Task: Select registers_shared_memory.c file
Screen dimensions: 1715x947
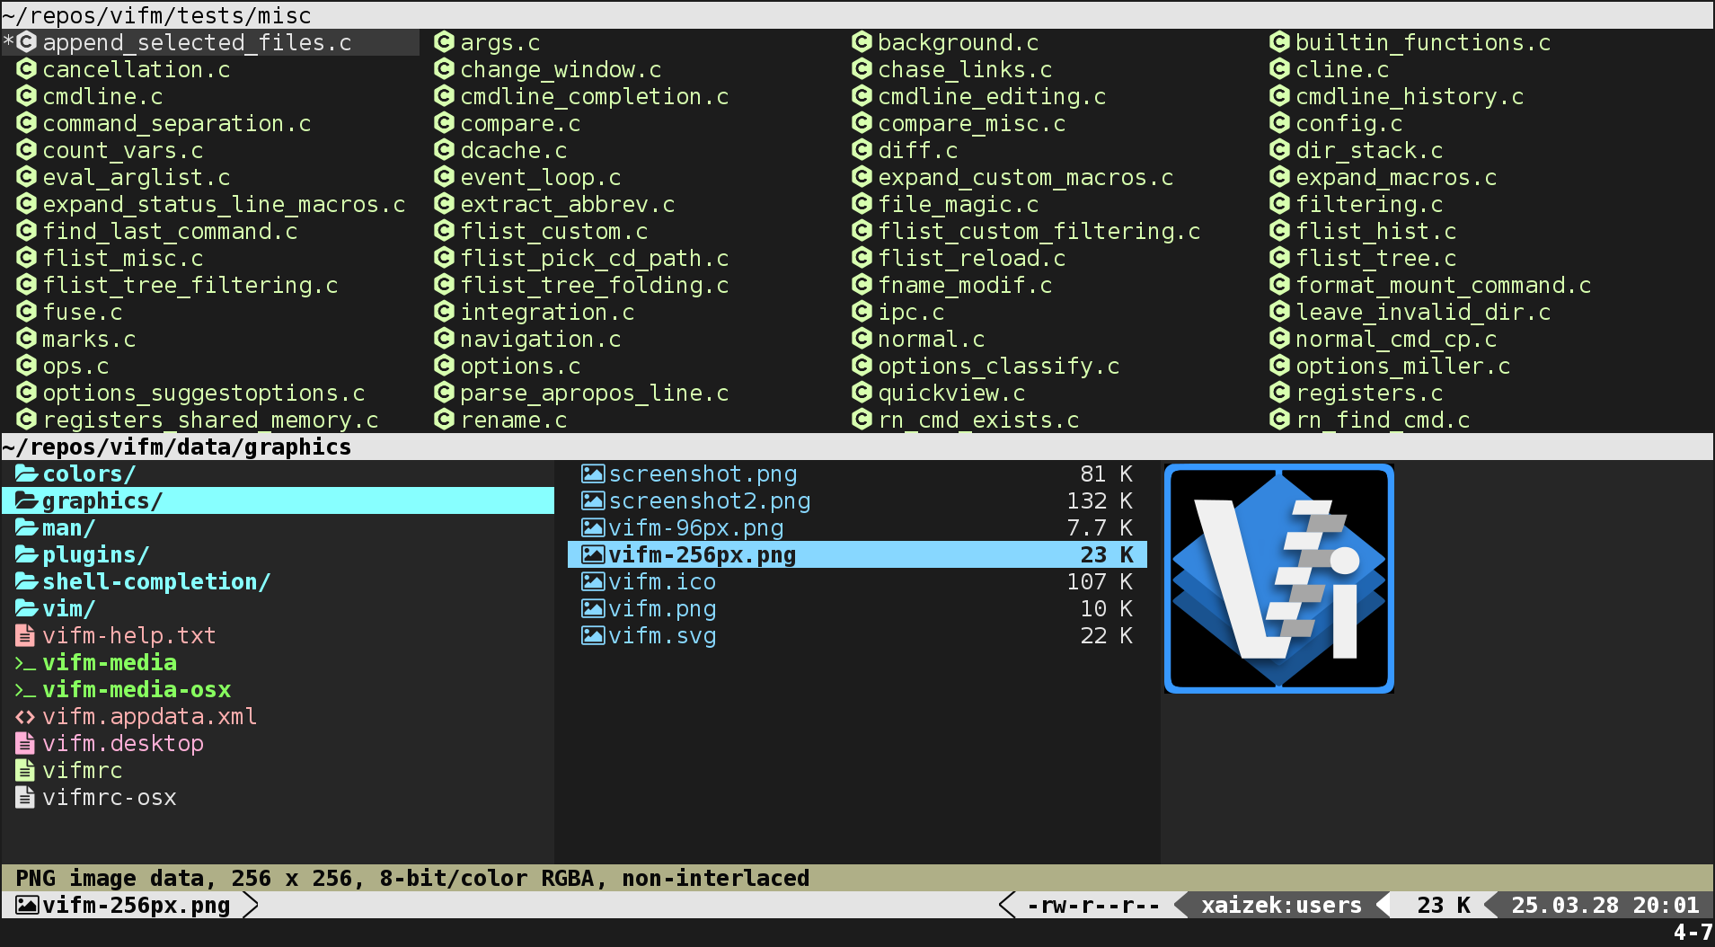Action: click(x=210, y=420)
